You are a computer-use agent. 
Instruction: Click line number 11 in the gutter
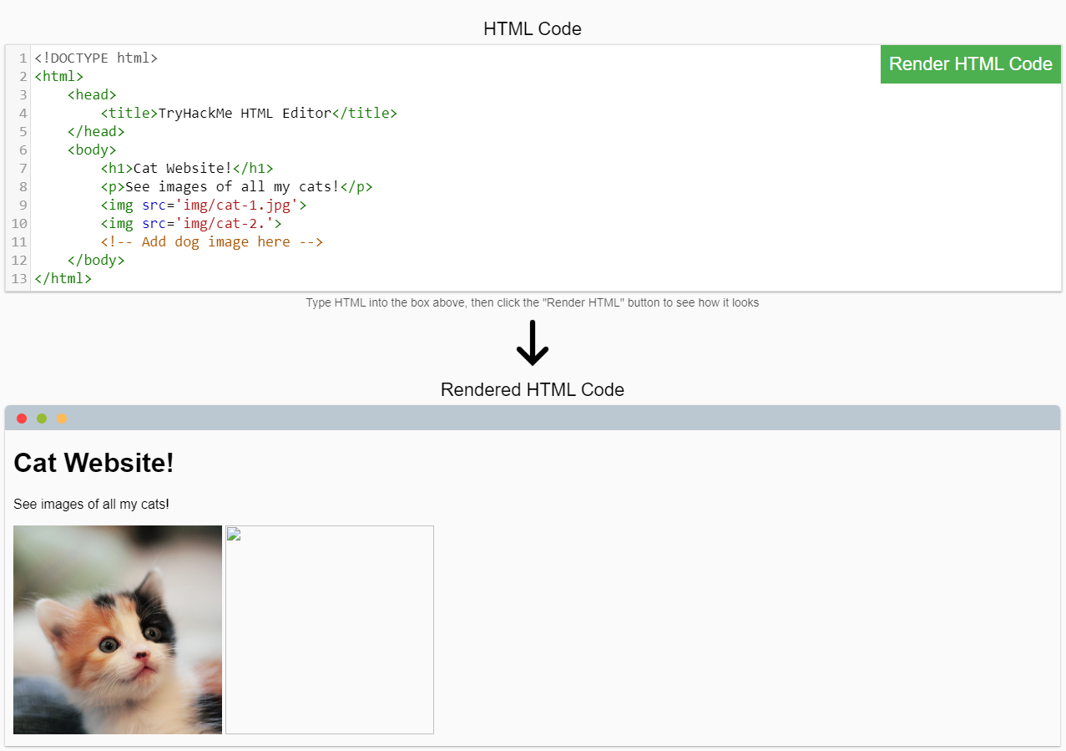(19, 242)
